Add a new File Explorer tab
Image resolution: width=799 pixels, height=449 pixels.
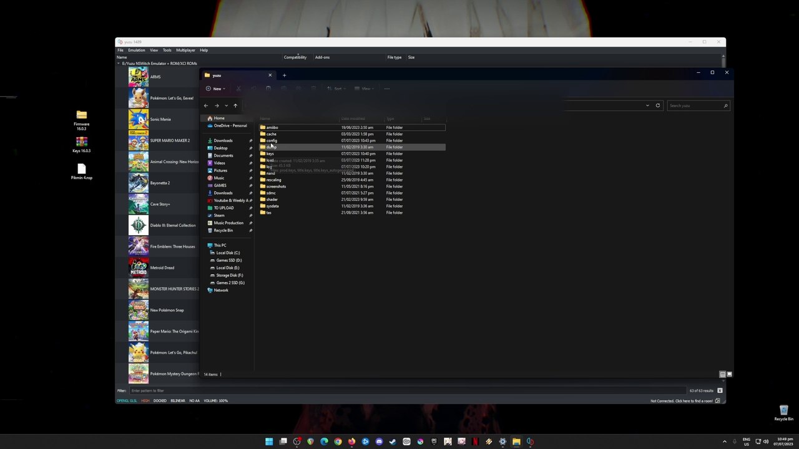point(284,75)
